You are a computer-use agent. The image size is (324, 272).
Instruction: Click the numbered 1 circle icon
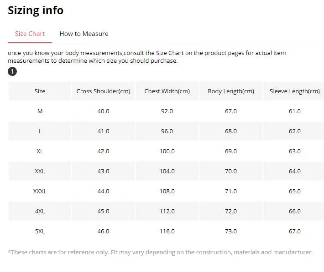coord(12,71)
